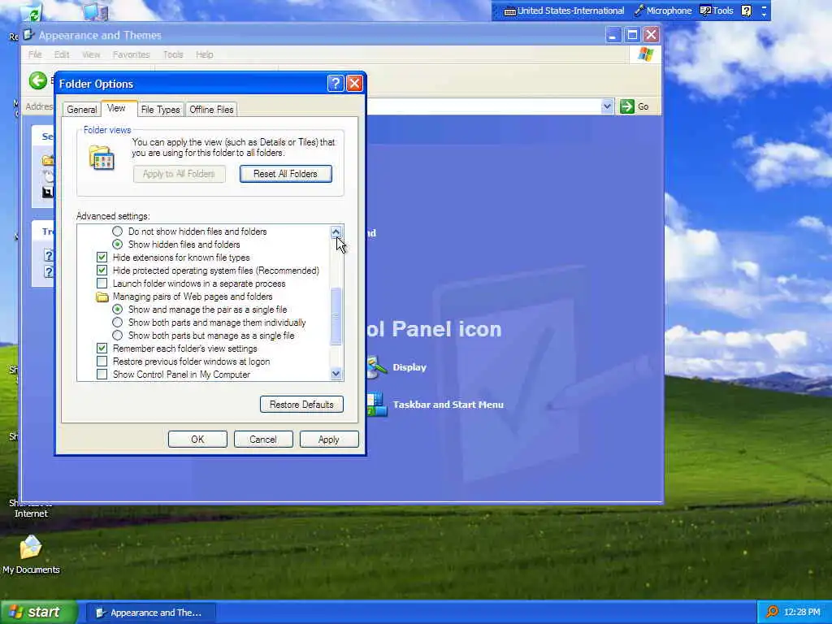Open the Help menu
This screenshot has width=832, height=624.
[x=204, y=54]
